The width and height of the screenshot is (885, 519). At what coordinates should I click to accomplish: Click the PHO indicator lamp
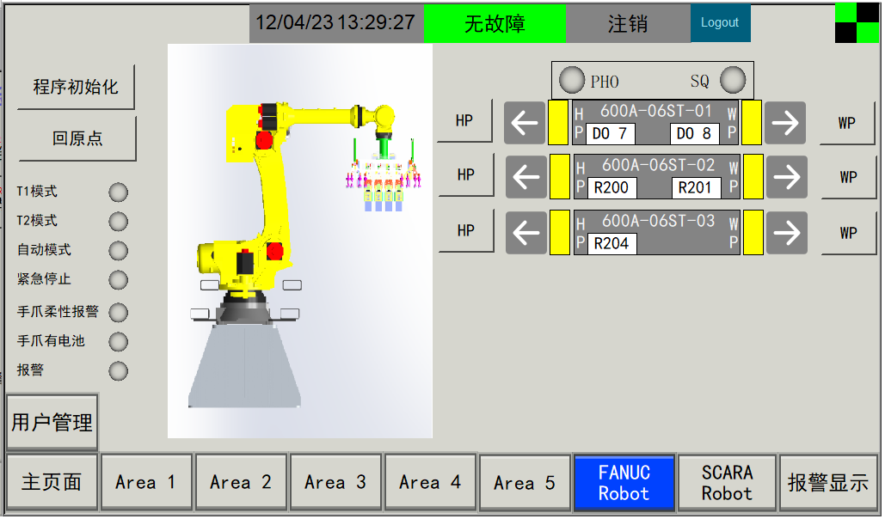(x=572, y=81)
